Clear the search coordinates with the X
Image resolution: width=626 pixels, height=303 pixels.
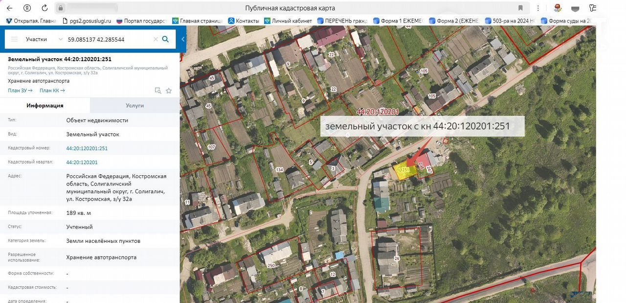pyautogui.click(x=156, y=39)
